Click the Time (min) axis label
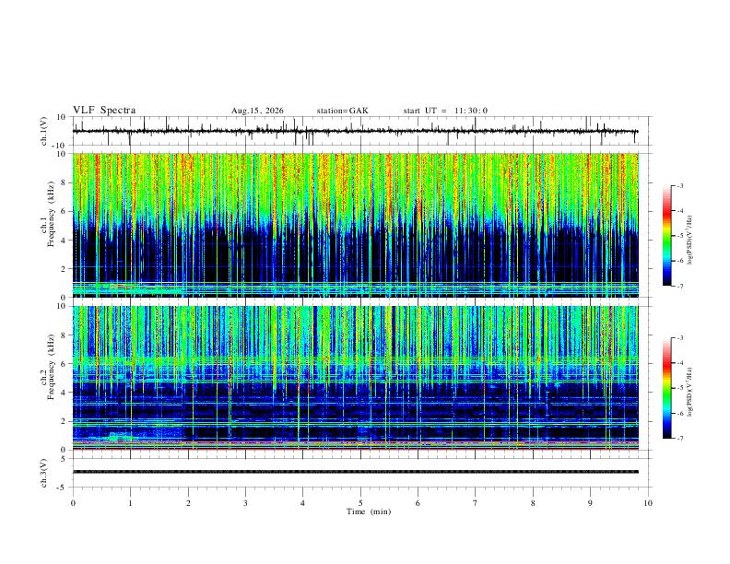 pos(369,511)
